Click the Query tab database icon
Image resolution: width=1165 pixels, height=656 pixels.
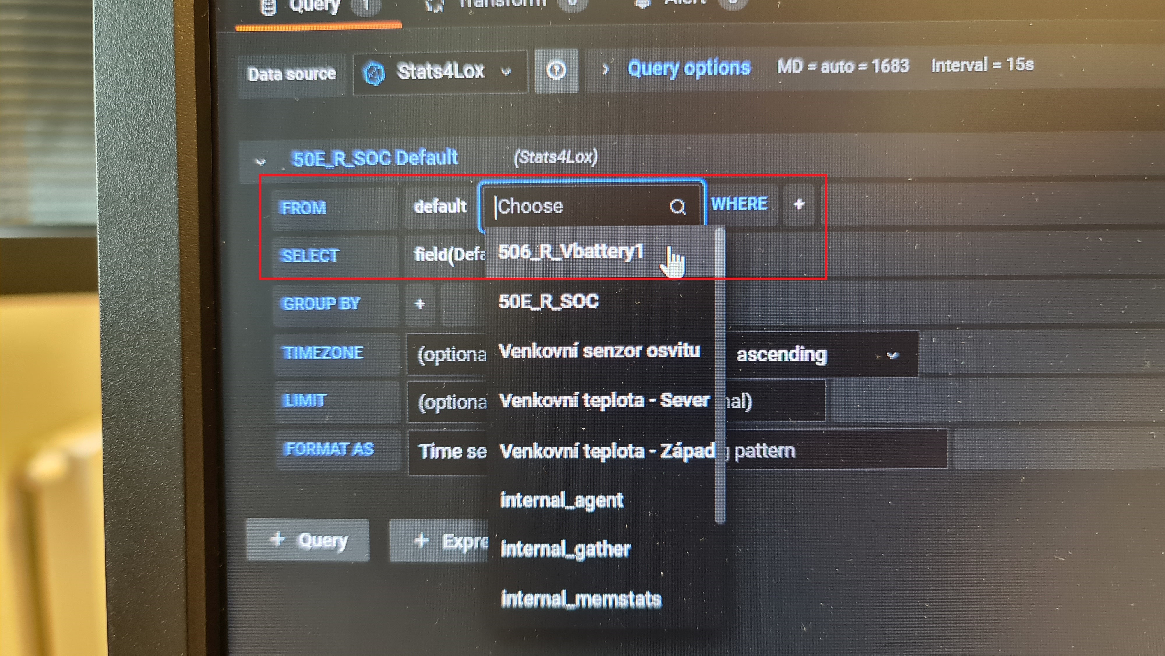pos(268,6)
